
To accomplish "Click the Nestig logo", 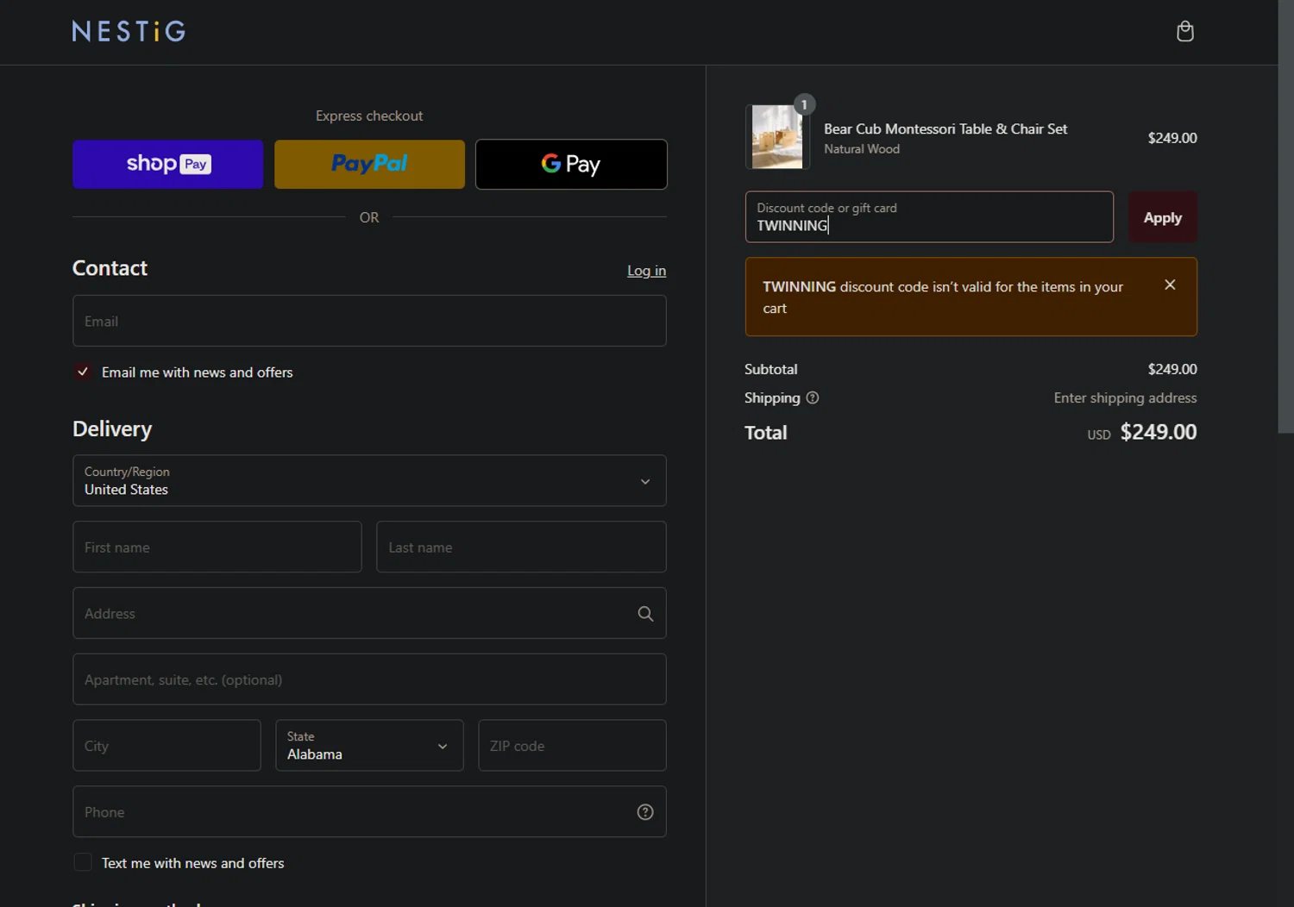I will tap(129, 32).
